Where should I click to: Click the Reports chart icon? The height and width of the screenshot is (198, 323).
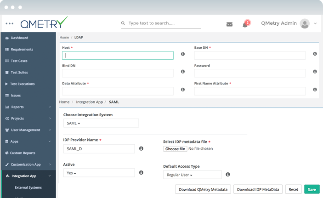[7, 107]
